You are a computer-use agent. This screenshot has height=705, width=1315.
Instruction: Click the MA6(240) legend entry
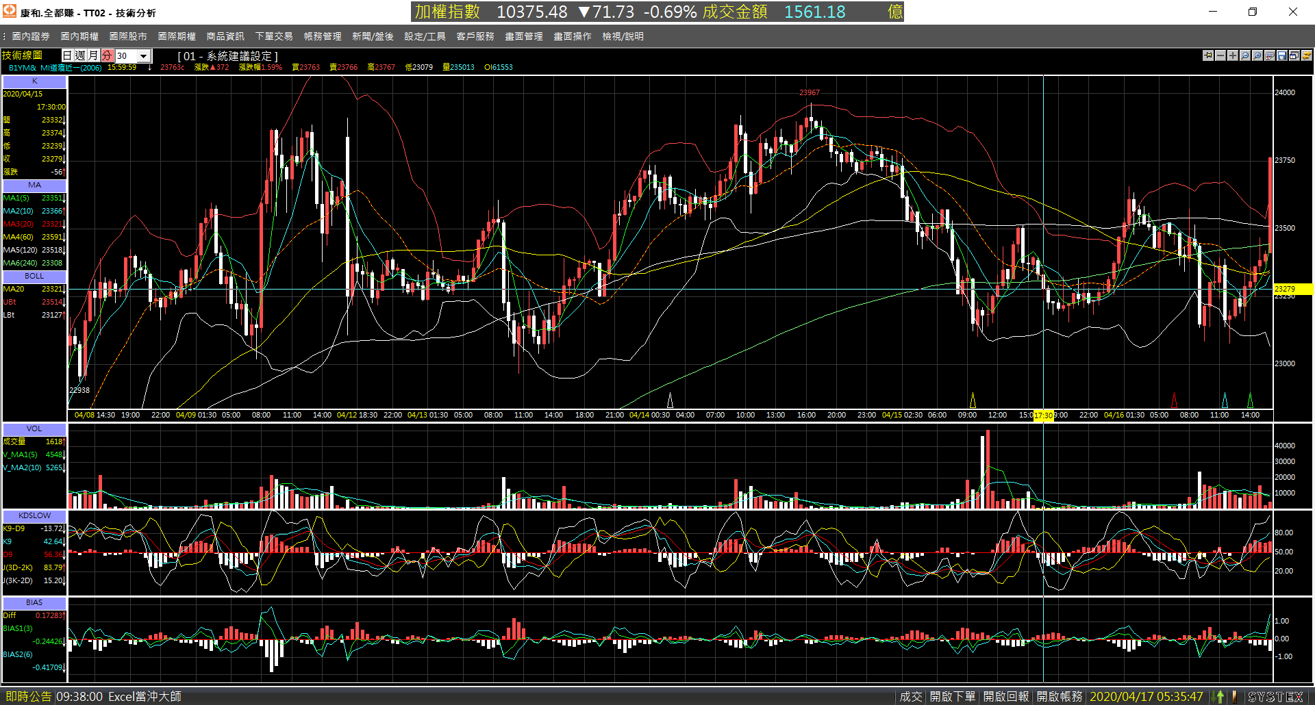pyautogui.click(x=34, y=264)
